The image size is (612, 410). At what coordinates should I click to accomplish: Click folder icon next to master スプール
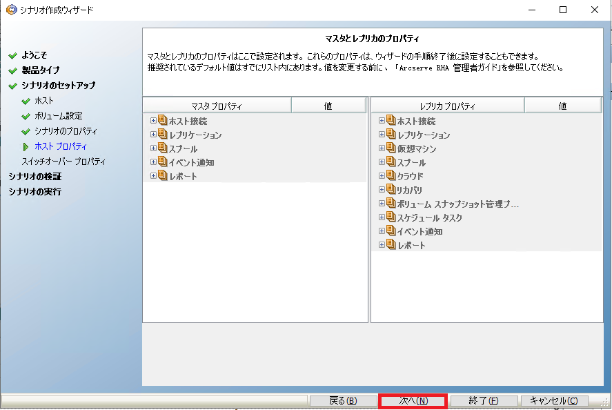tap(162, 148)
